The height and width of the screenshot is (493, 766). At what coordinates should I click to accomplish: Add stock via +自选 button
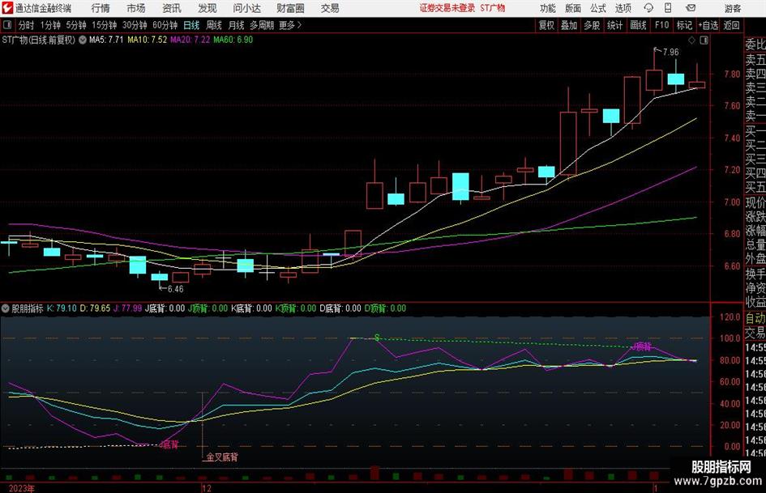(x=708, y=25)
